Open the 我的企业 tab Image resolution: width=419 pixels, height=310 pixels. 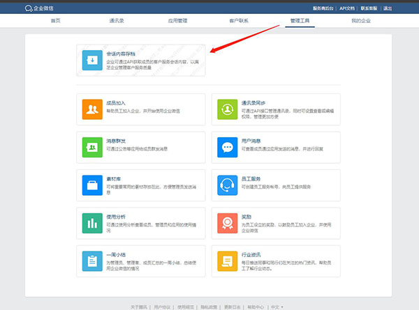(361, 20)
